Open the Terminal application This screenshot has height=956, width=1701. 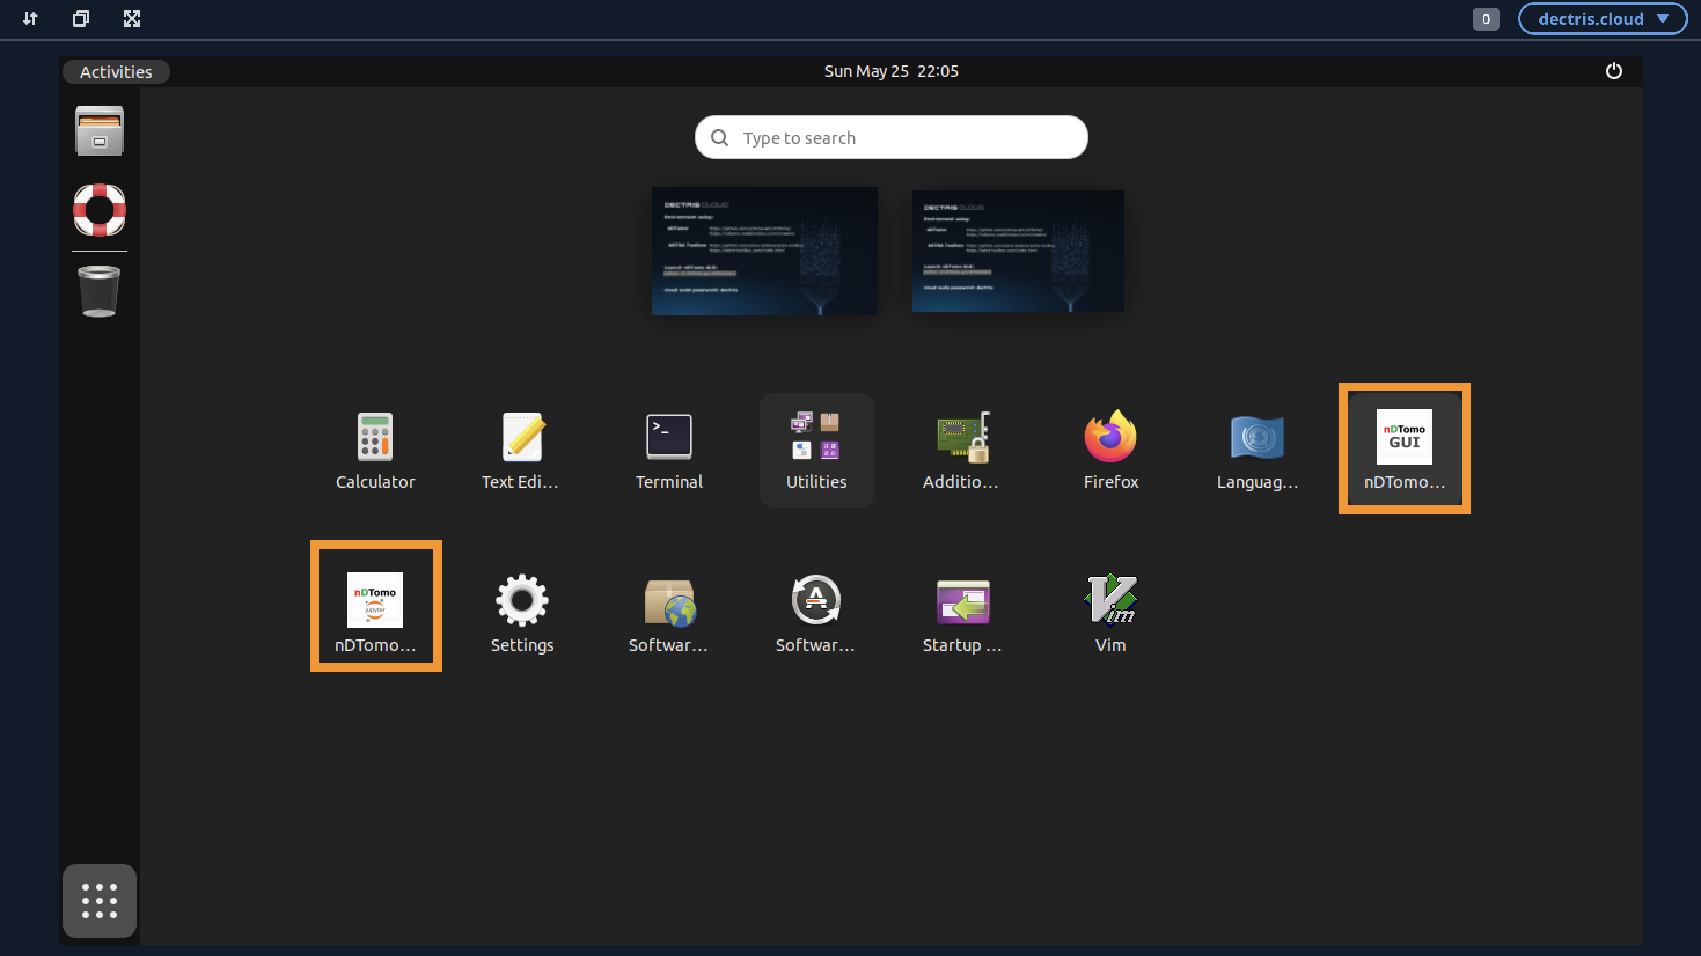[x=668, y=437]
